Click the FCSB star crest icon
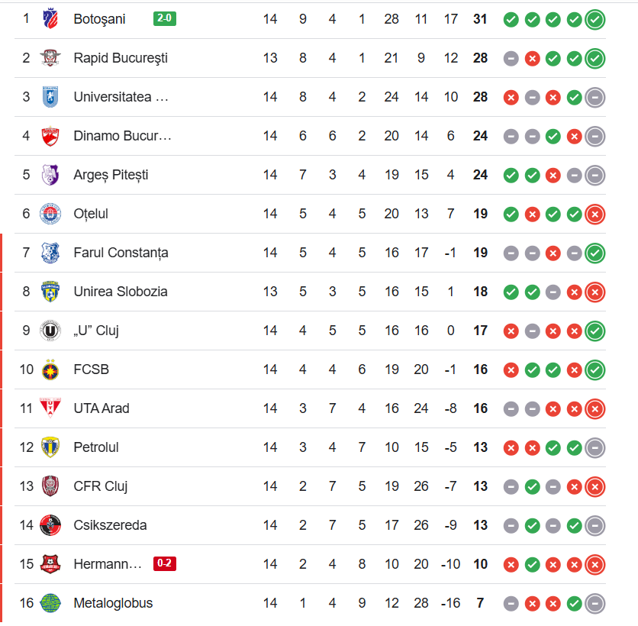The height and width of the screenshot is (626, 638). pyautogui.click(x=51, y=369)
